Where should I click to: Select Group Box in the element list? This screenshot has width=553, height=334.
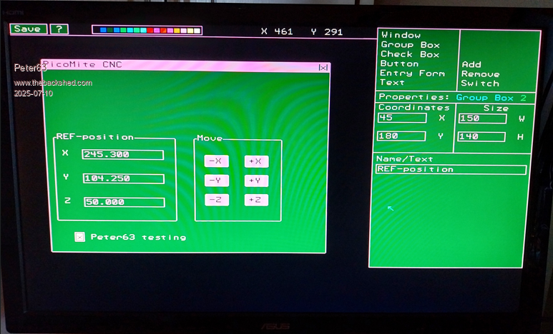point(410,45)
